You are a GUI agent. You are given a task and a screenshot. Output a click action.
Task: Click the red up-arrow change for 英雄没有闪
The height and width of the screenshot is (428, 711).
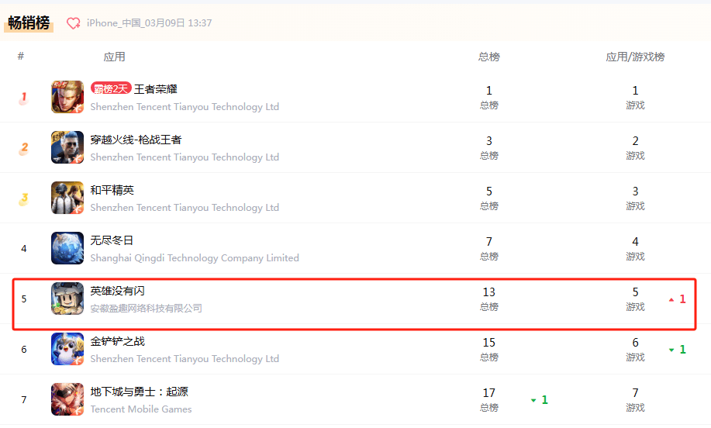click(x=678, y=299)
